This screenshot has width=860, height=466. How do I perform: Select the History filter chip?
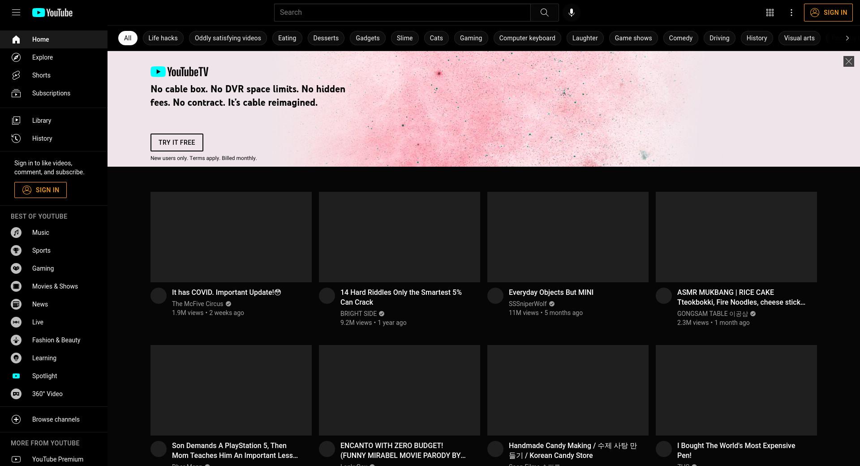(x=757, y=38)
